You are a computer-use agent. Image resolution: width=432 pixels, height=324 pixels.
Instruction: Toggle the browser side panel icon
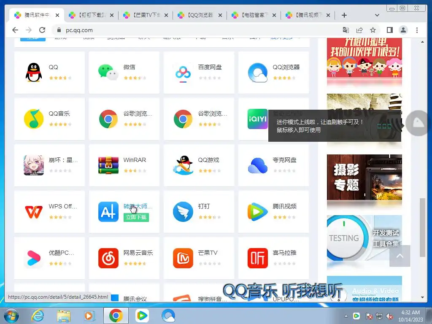(389, 30)
